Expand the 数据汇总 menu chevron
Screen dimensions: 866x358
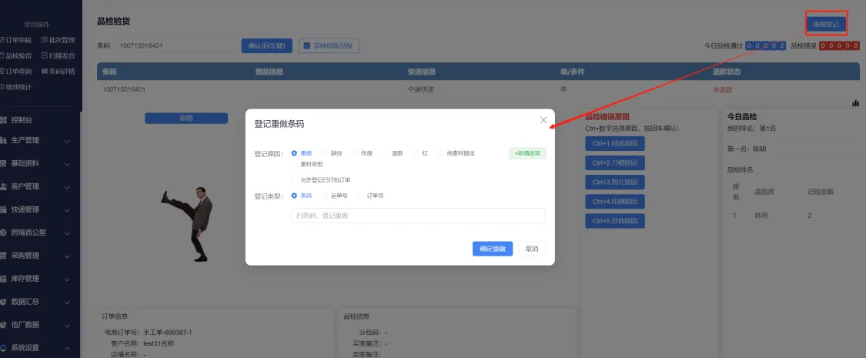(68, 302)
